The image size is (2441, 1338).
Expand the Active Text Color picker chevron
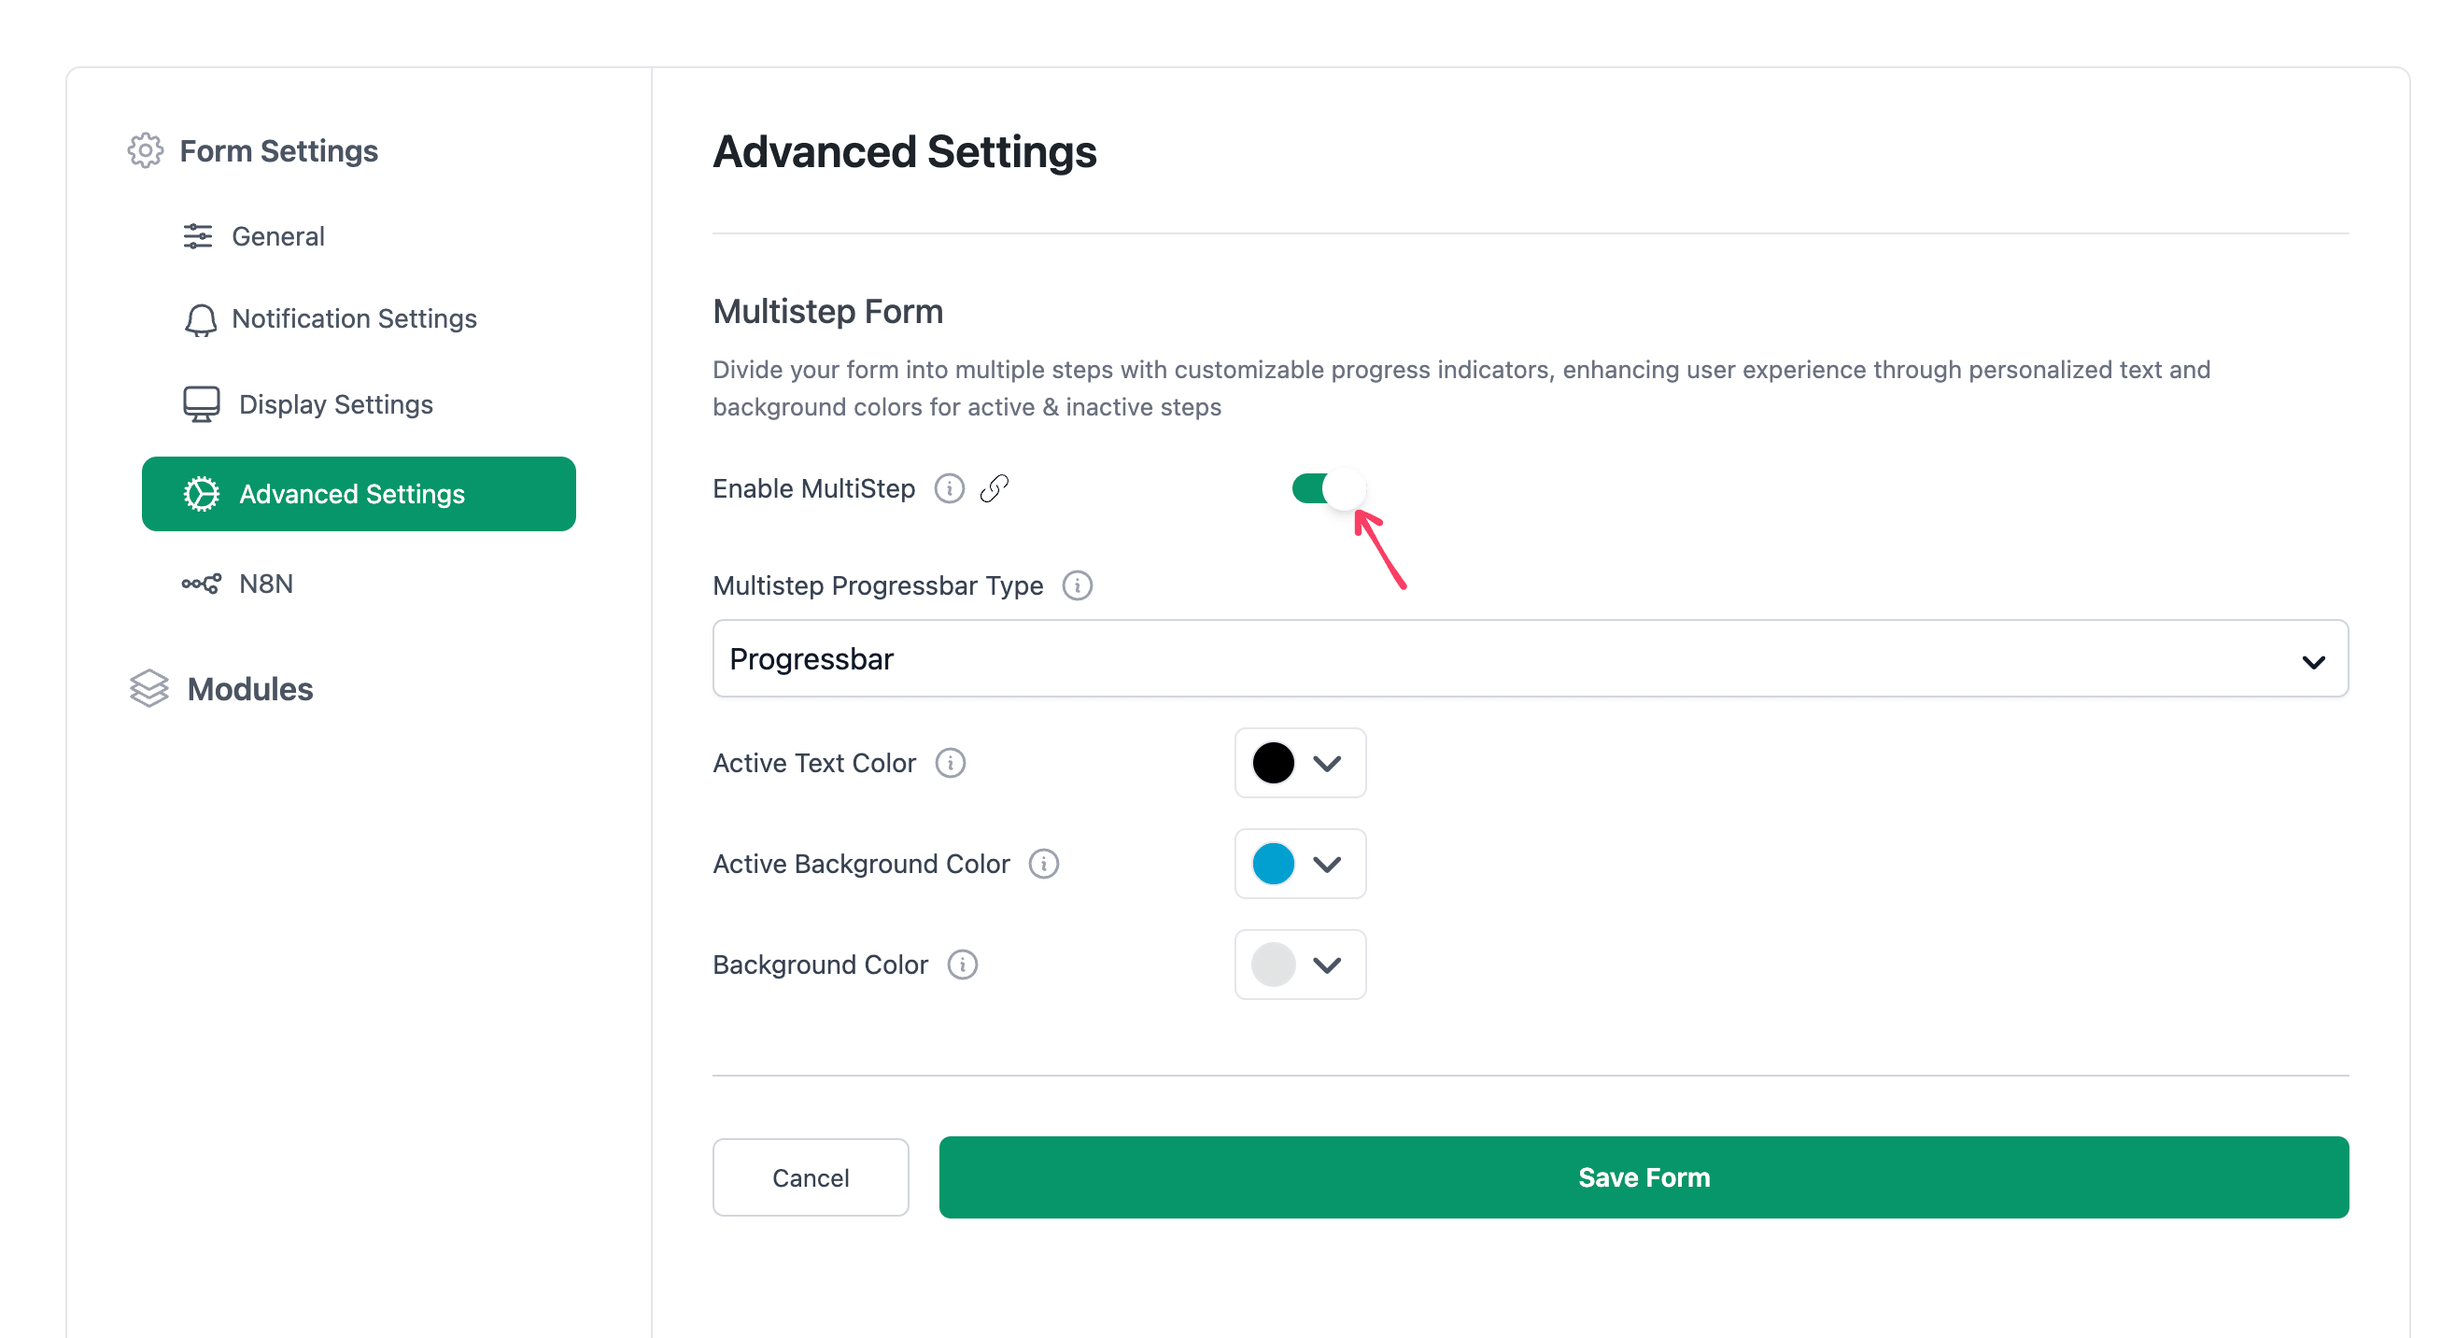click(1327, 763)
